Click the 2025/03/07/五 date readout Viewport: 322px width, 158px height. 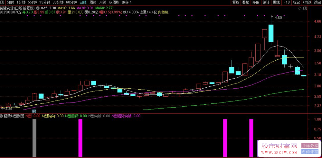pyautogui.click(x=11, y=12)
